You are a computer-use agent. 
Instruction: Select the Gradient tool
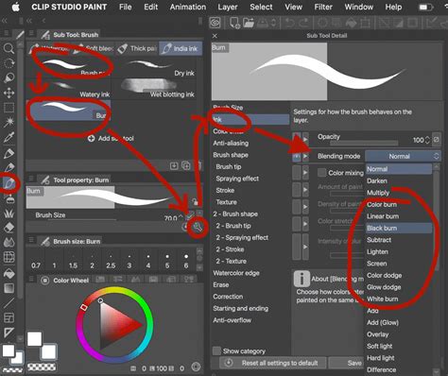pyautogui.click(x=9, y=288)
